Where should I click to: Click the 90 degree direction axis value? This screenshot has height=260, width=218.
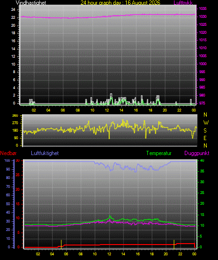pyautogui.click(x=16, y=138)
